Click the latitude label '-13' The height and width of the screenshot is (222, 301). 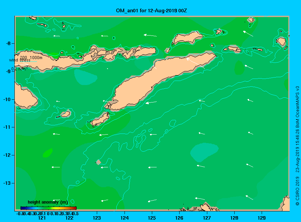coord(7,183)
